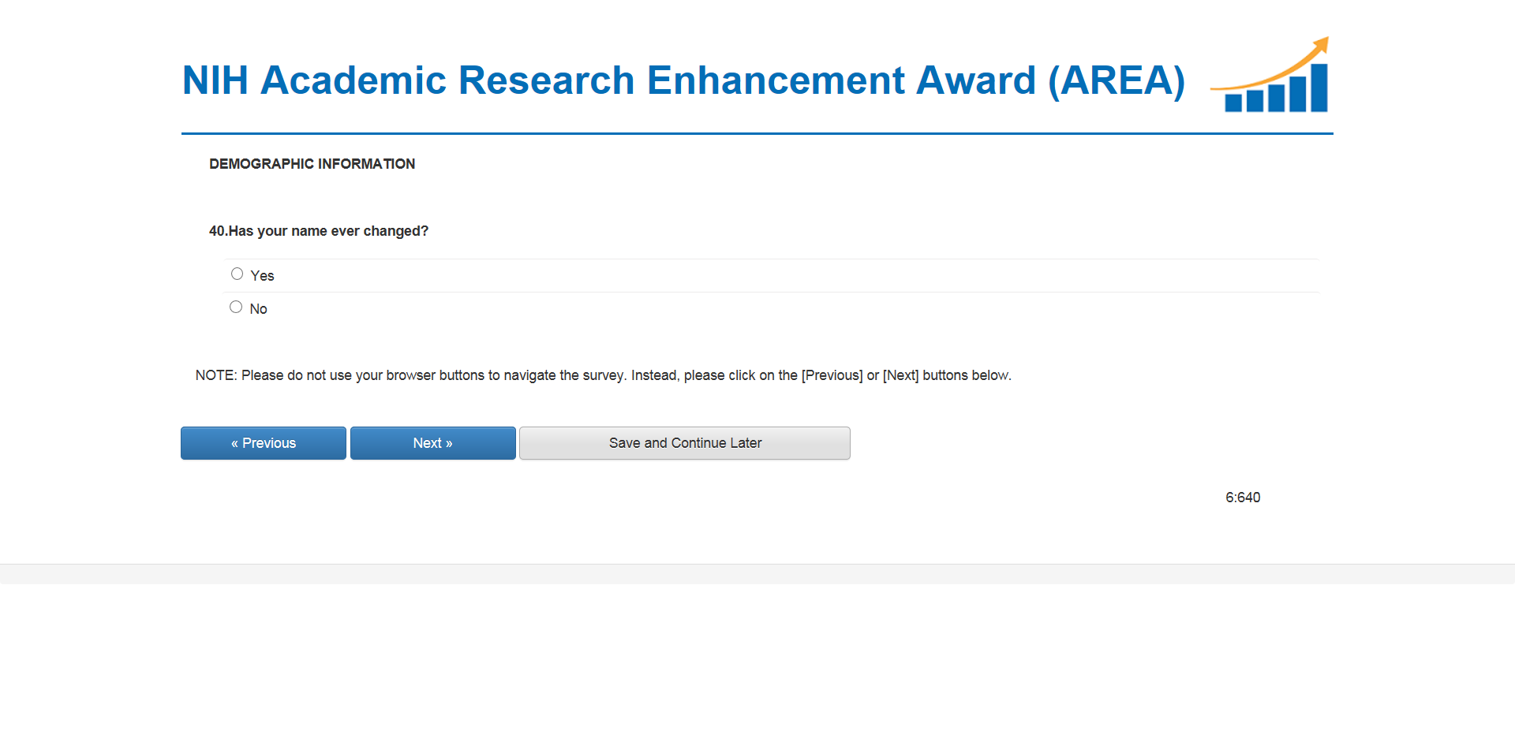
Task: Click question 40 about name change
Action: click(319, 231)
